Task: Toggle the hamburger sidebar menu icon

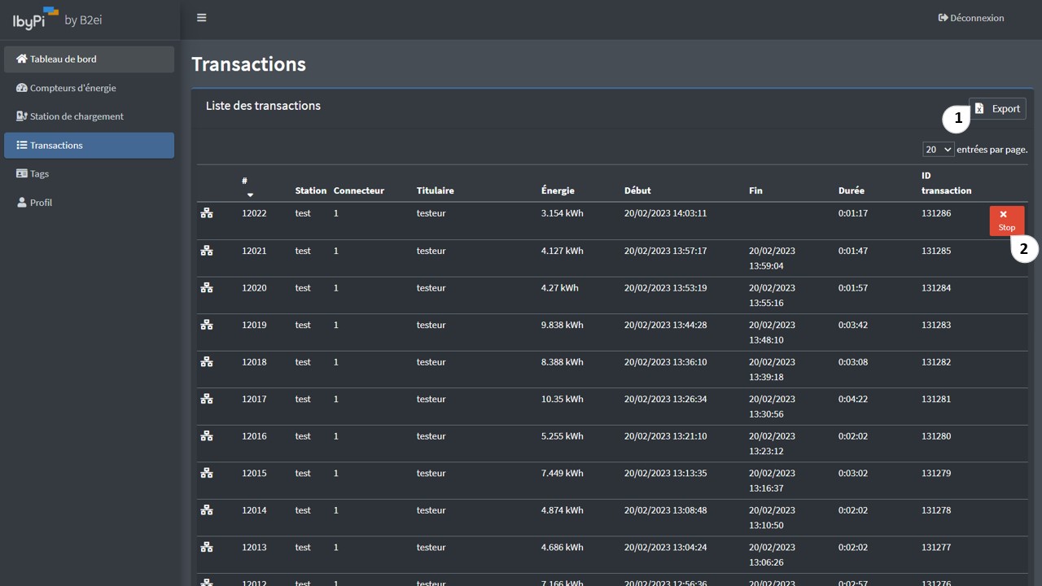Action: tap(202, 18)
